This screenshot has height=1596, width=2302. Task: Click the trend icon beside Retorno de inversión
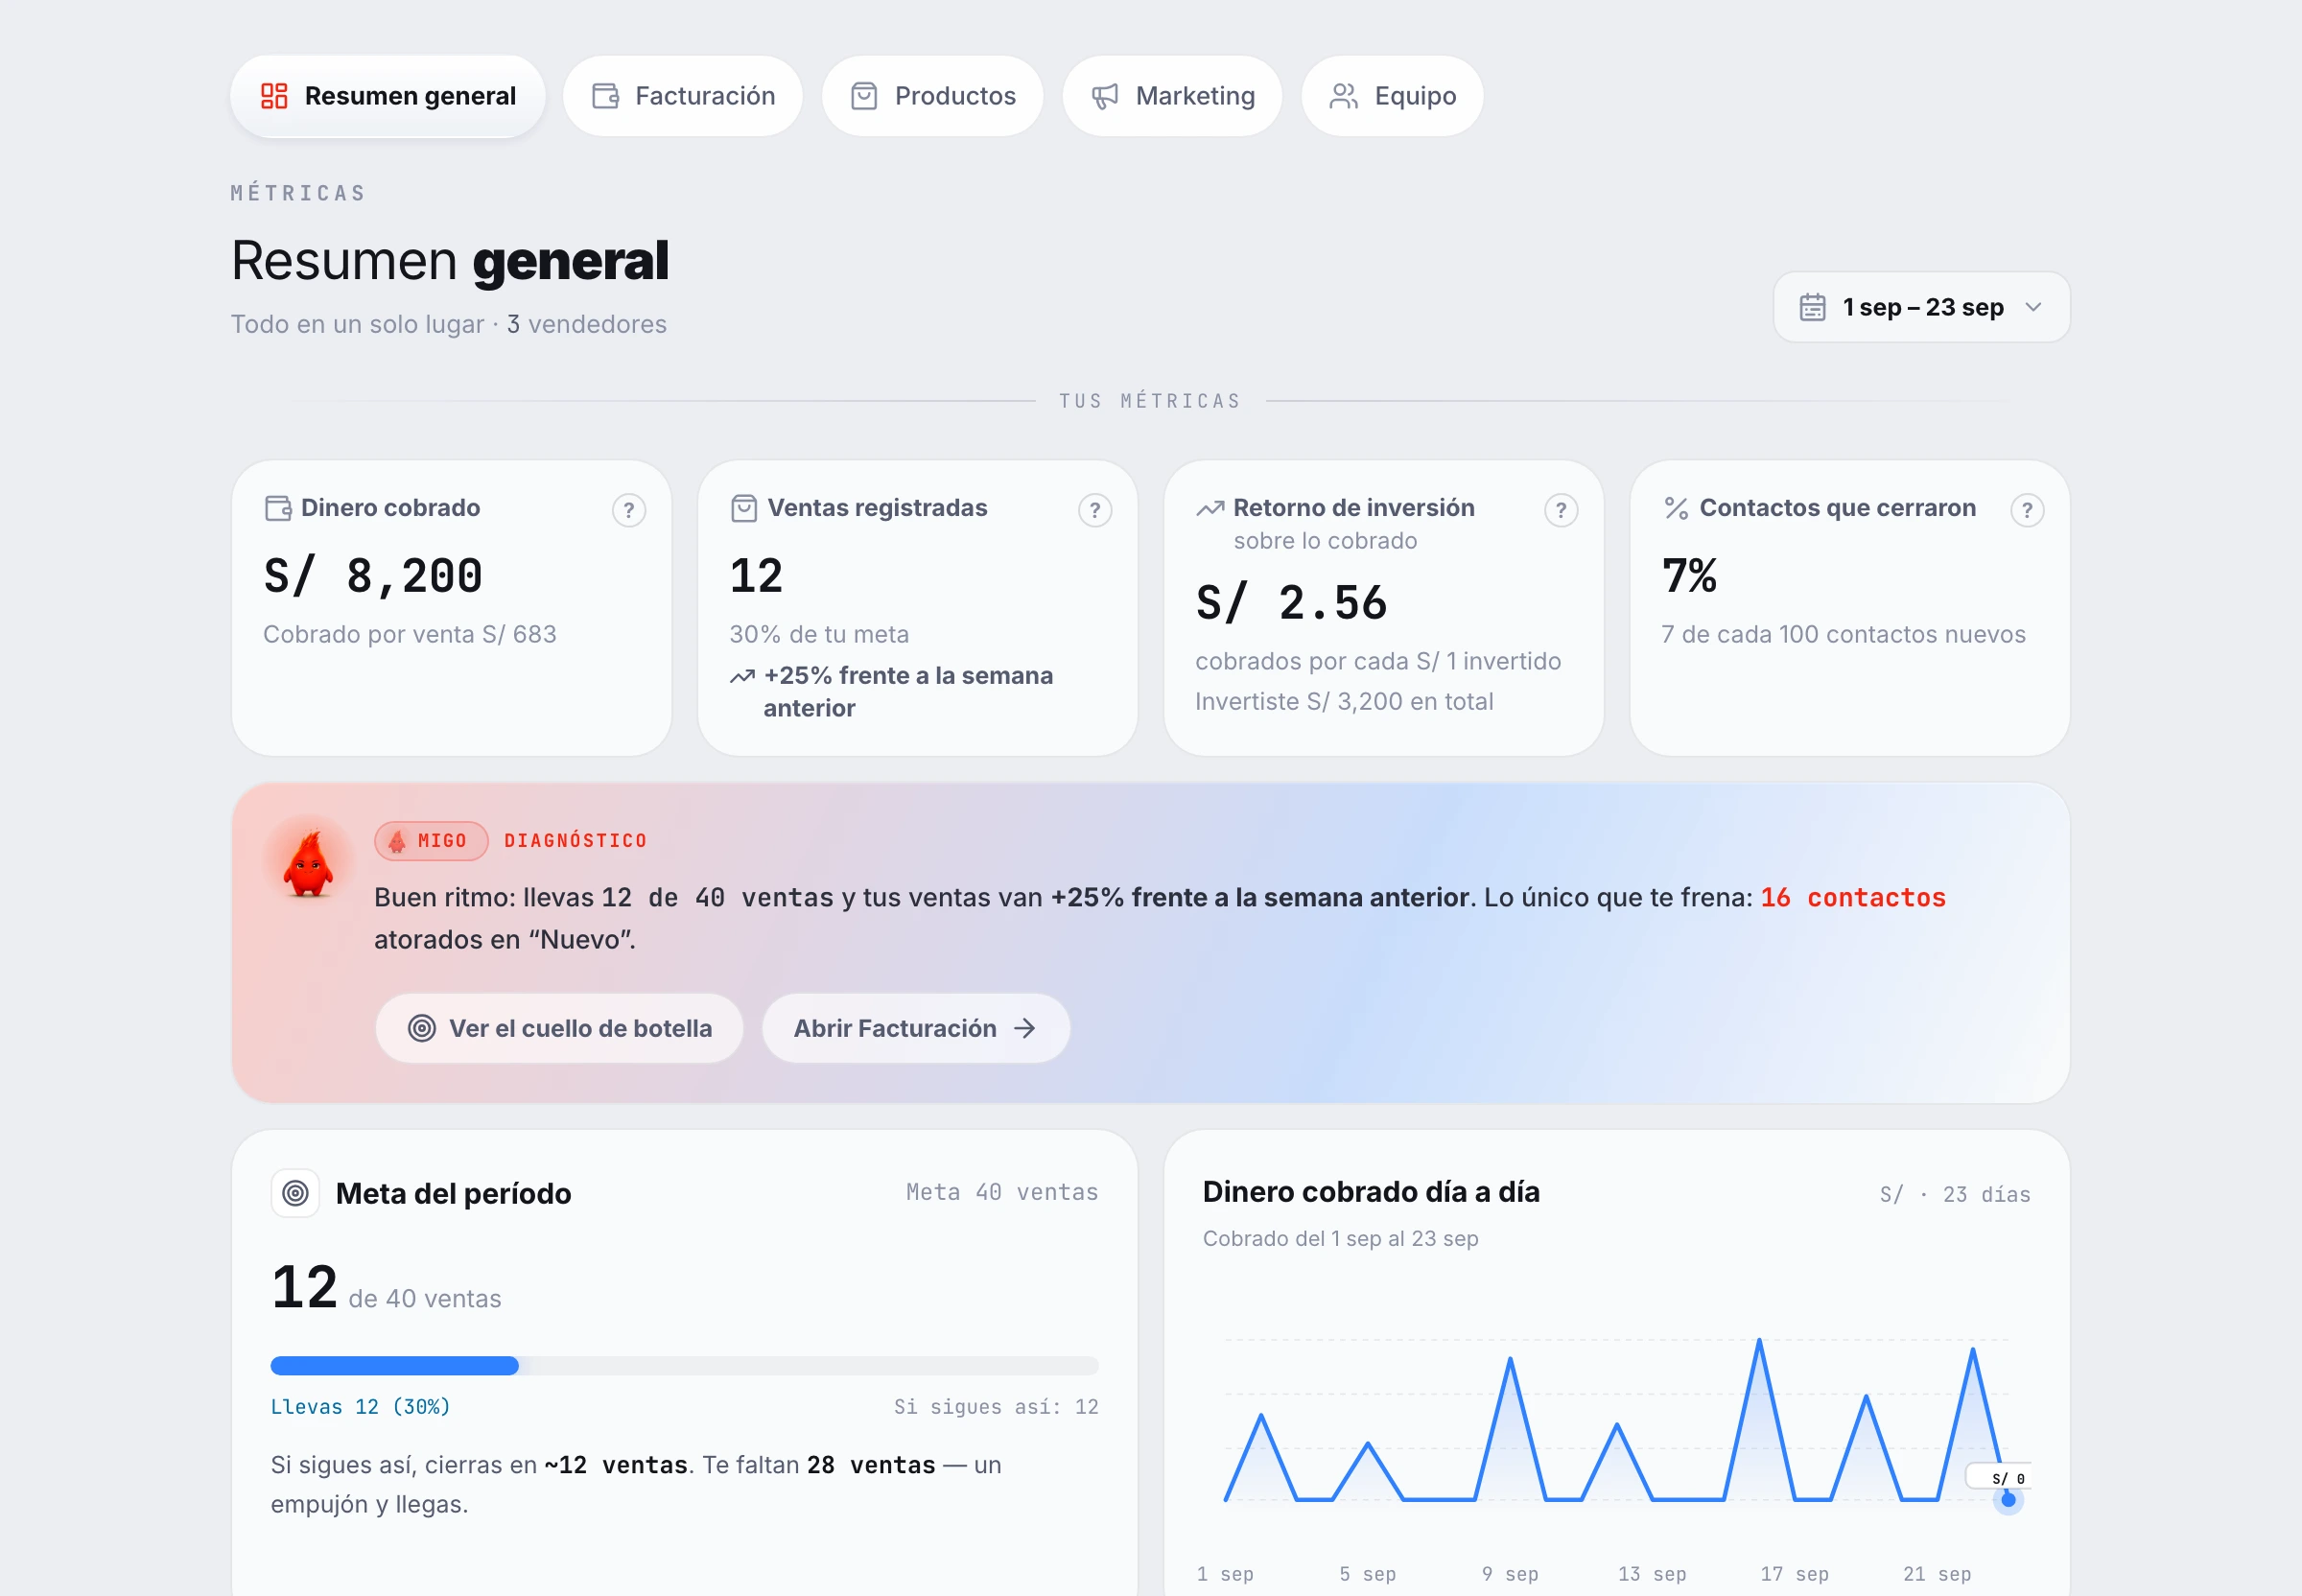(1210, 508)
